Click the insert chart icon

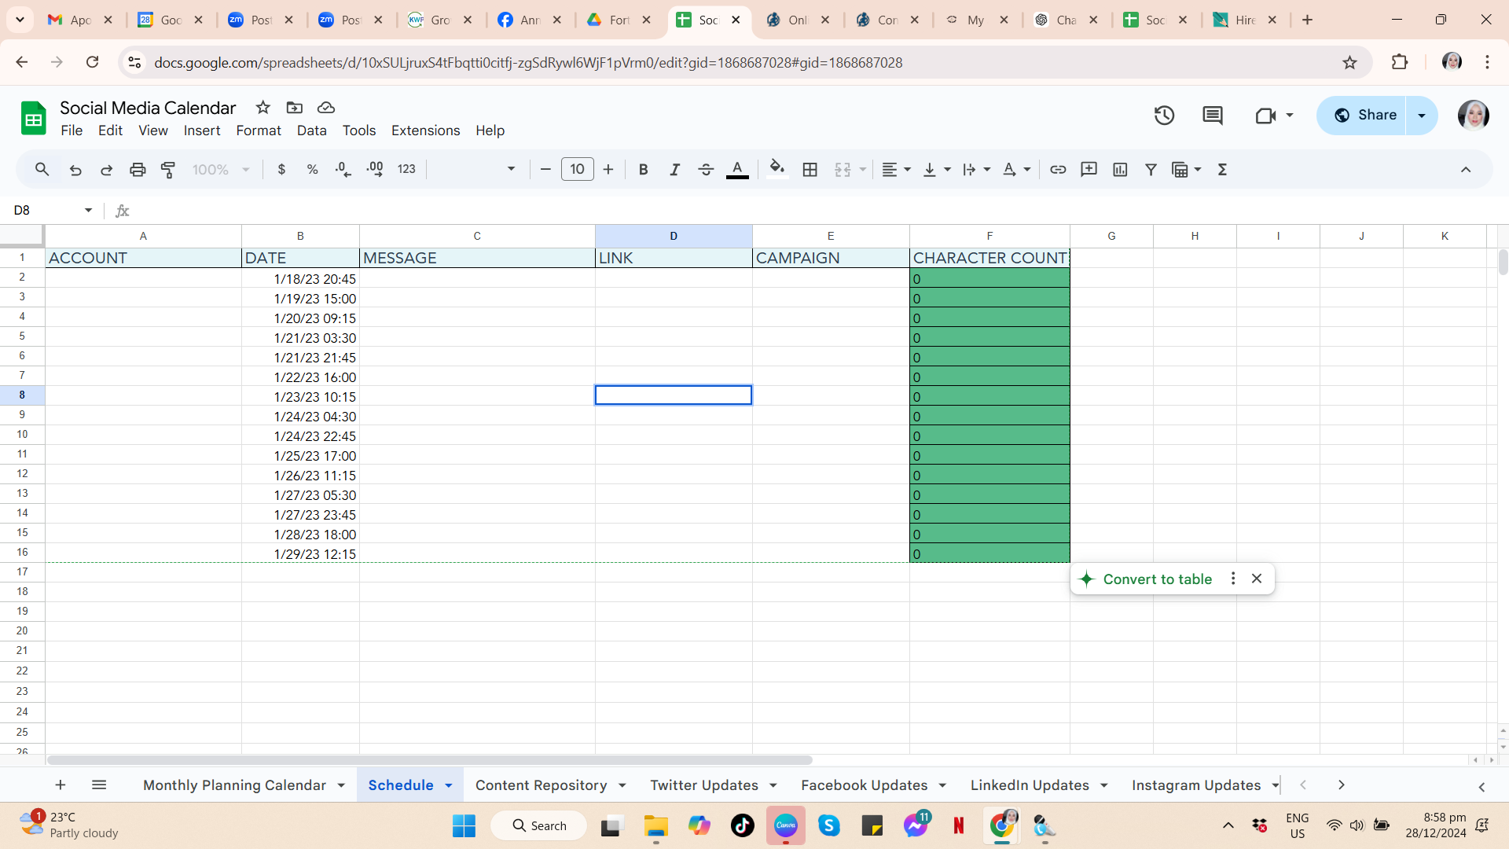coord(1120,170)
